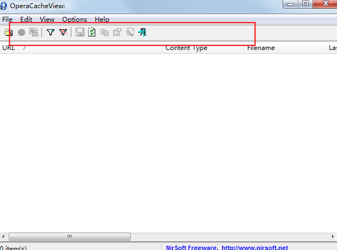Click the Properties toolbar icon
The height and width of the screenshot is (250, 337).
pos(117,32)
